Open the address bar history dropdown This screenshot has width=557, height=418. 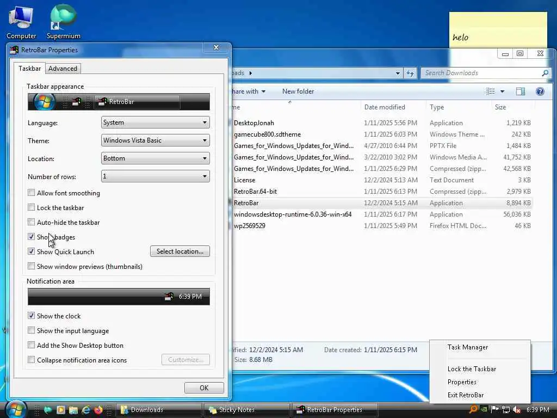[x=398, y=73]
